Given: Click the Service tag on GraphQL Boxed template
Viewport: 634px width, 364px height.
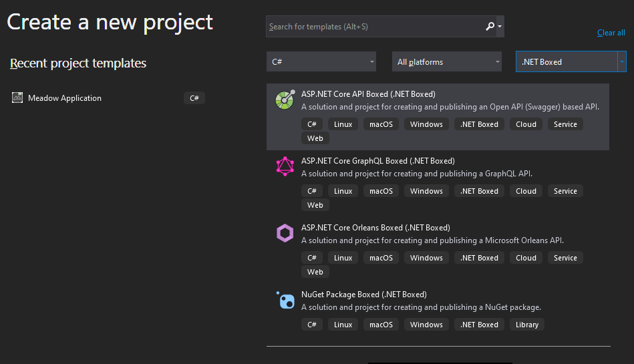Looking at the screenshot, I should pyautogui.click(x=565, y=191).
